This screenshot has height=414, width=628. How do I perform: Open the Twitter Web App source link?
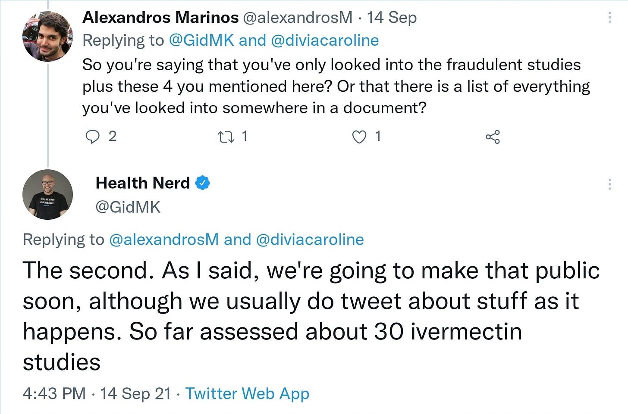248,394
